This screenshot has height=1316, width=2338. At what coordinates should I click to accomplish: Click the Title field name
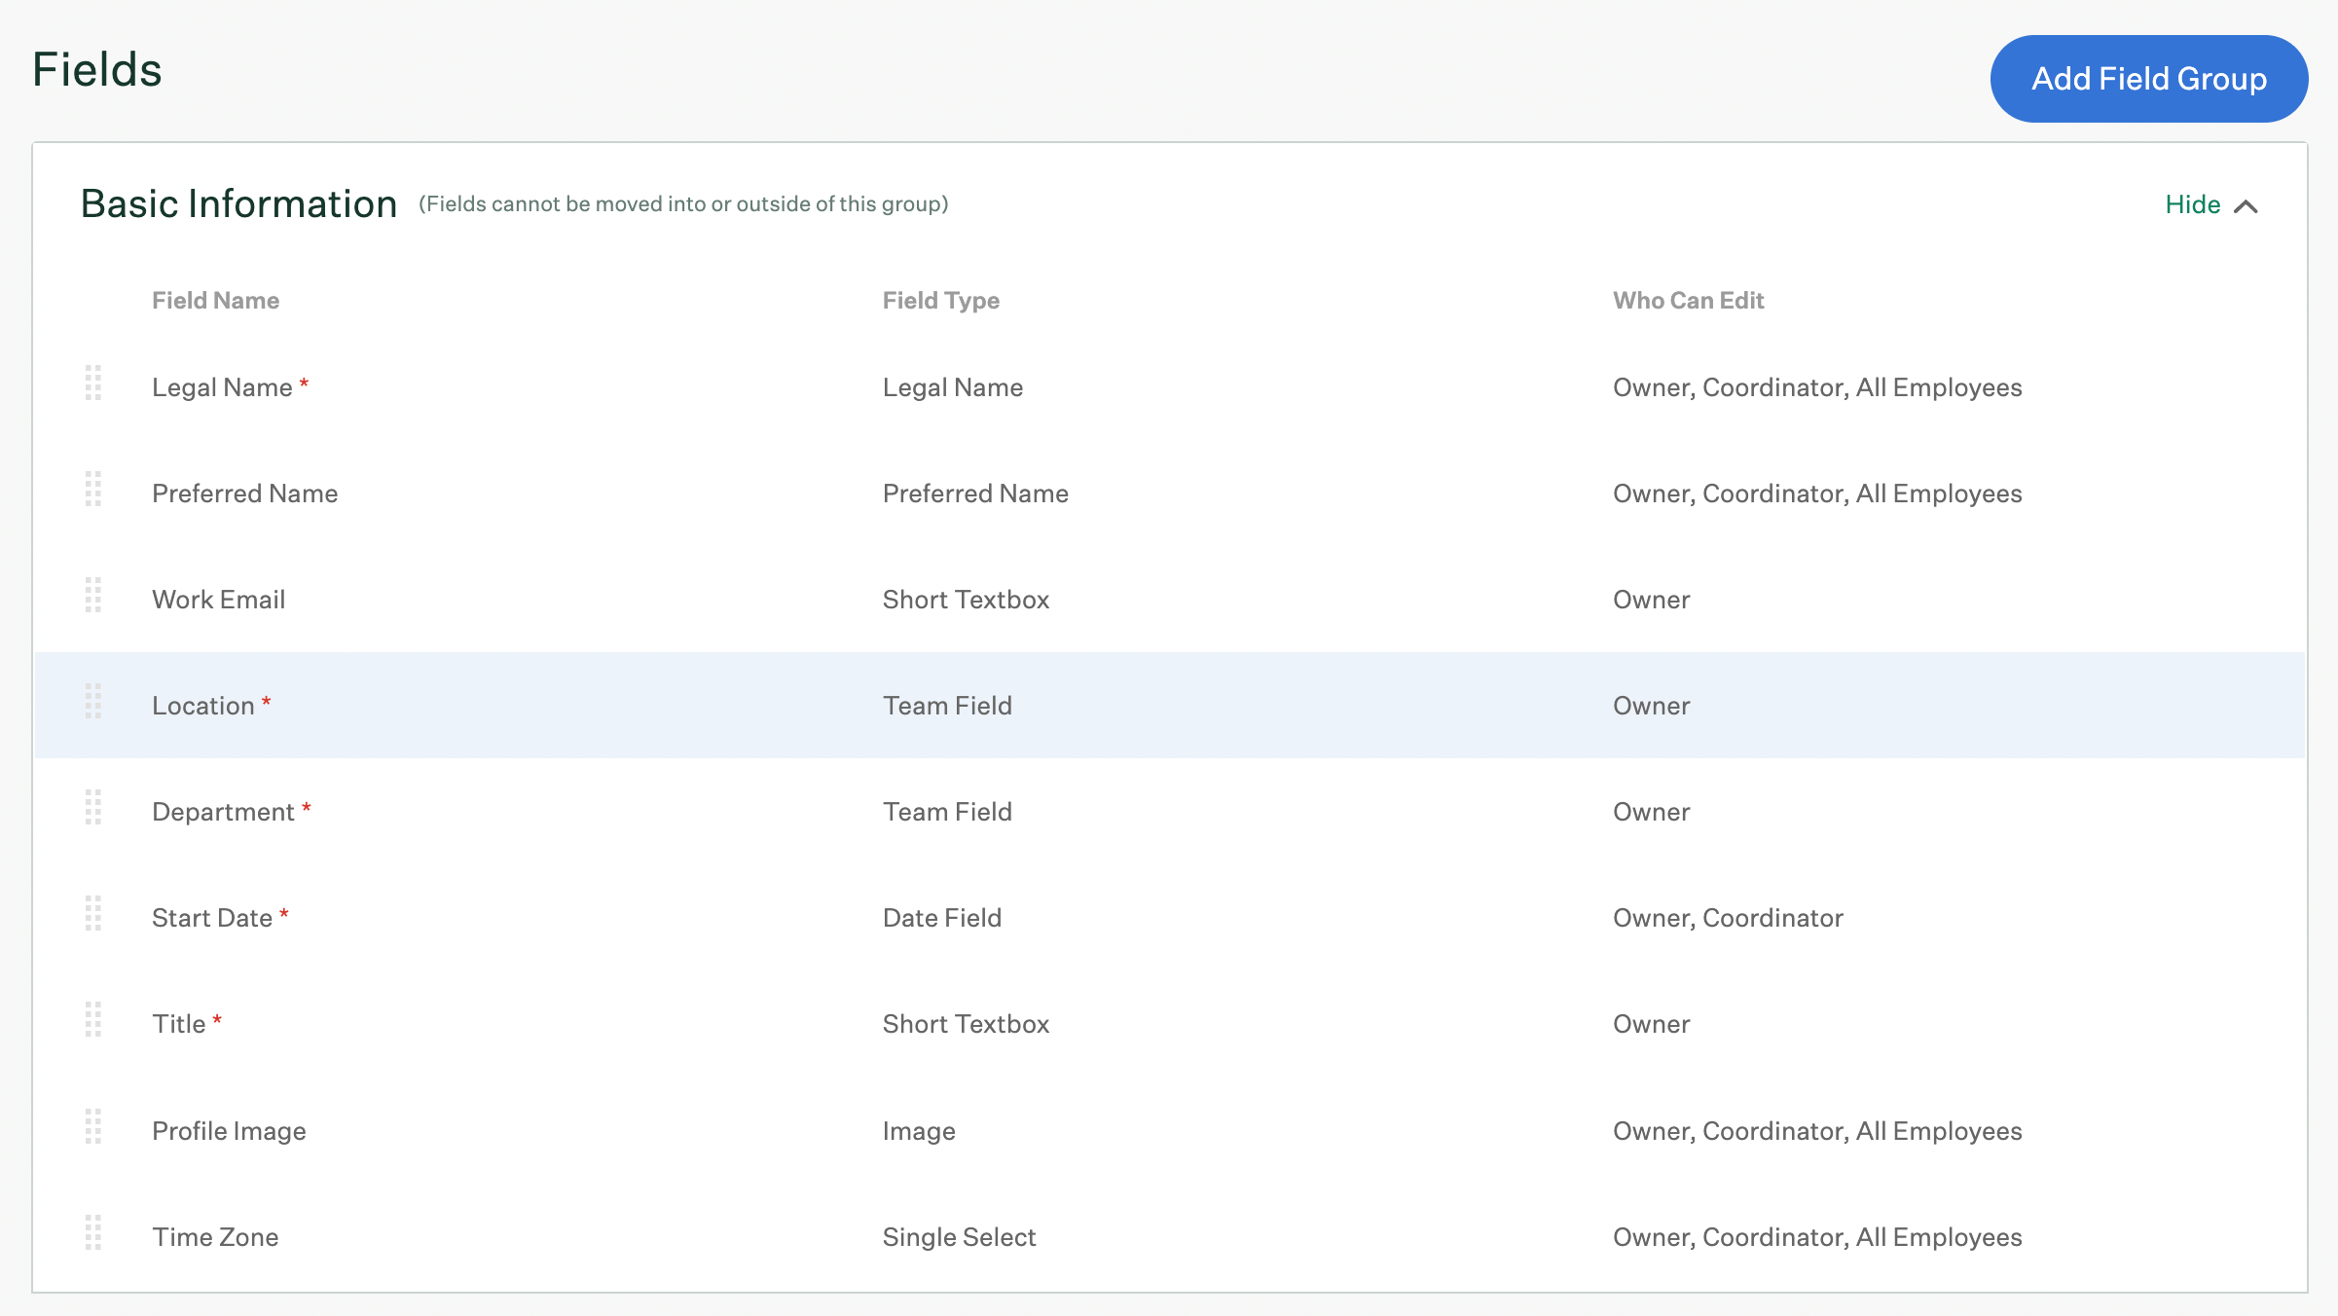tap(179, 1024)
